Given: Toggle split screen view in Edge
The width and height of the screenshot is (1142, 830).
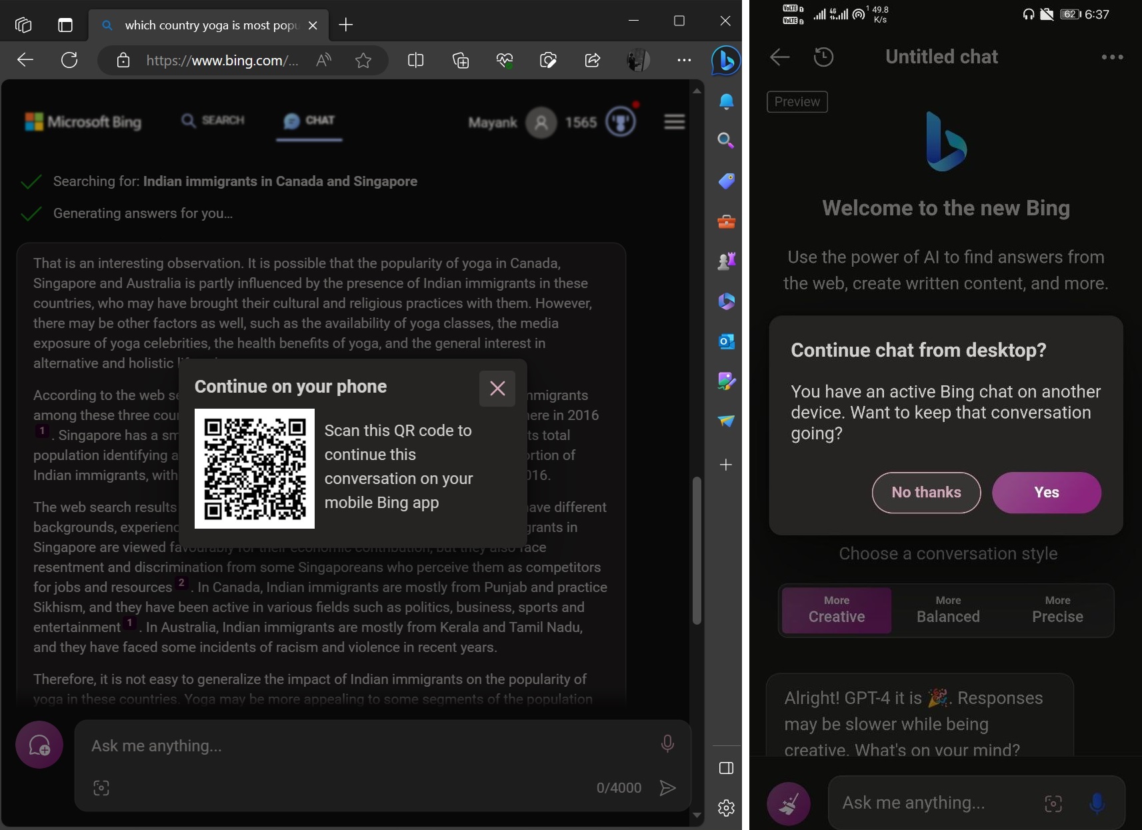Looking at the screenshot, I should coord(415,61).
